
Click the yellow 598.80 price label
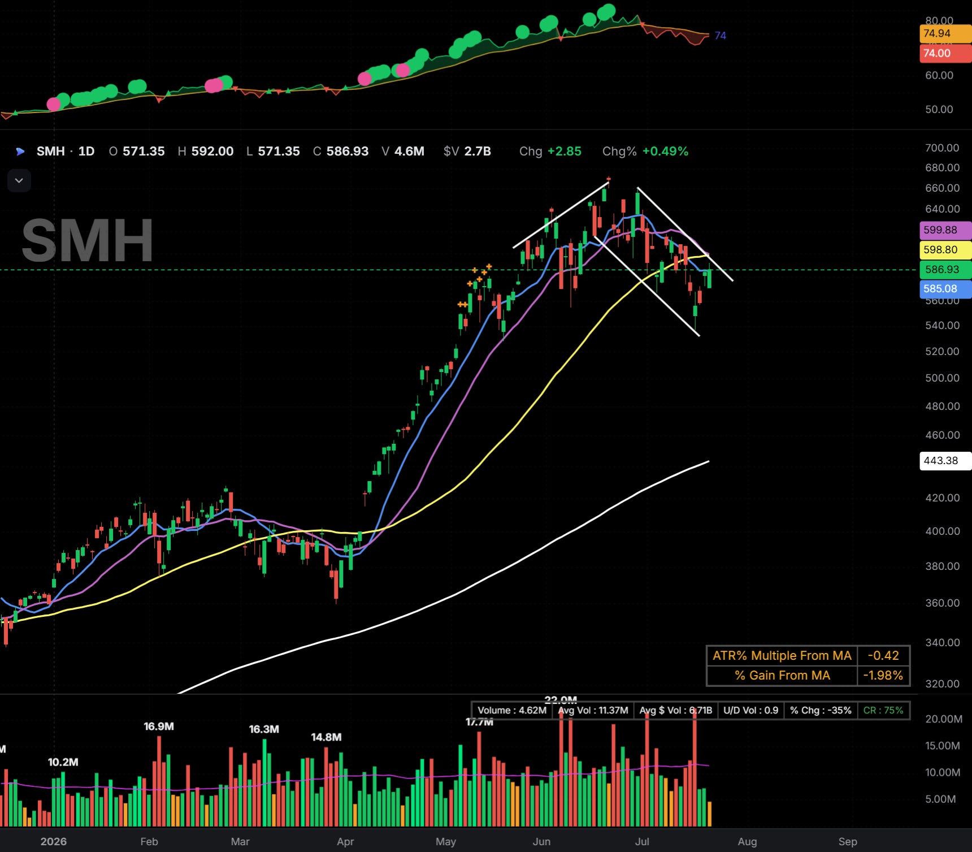(946, 250)
